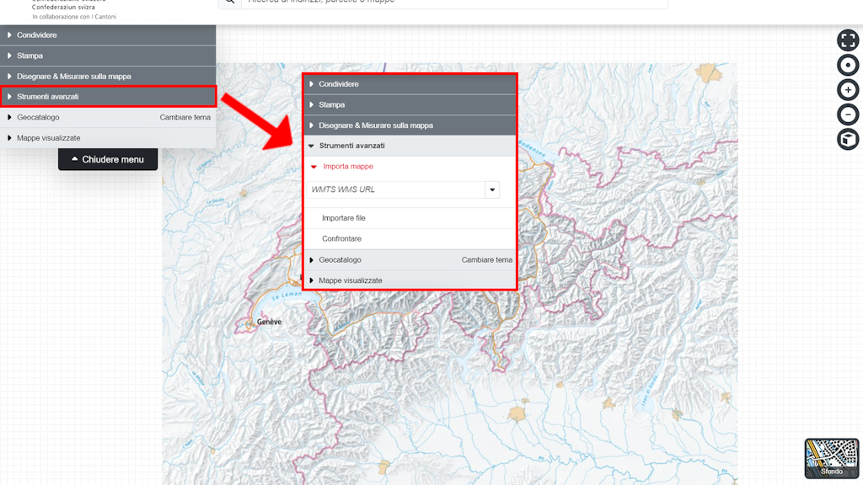Click the WMTS WMS URL input field
This screenshot has height=485, width=863.
394,190
